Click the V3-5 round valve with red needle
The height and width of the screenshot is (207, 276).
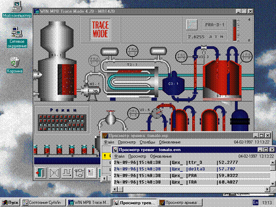click(157, 113)
